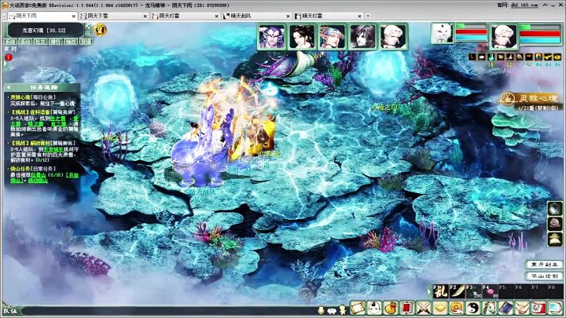Open the crossed swords battle icon
Screen dimensions: 566x318
click(424, 309)
